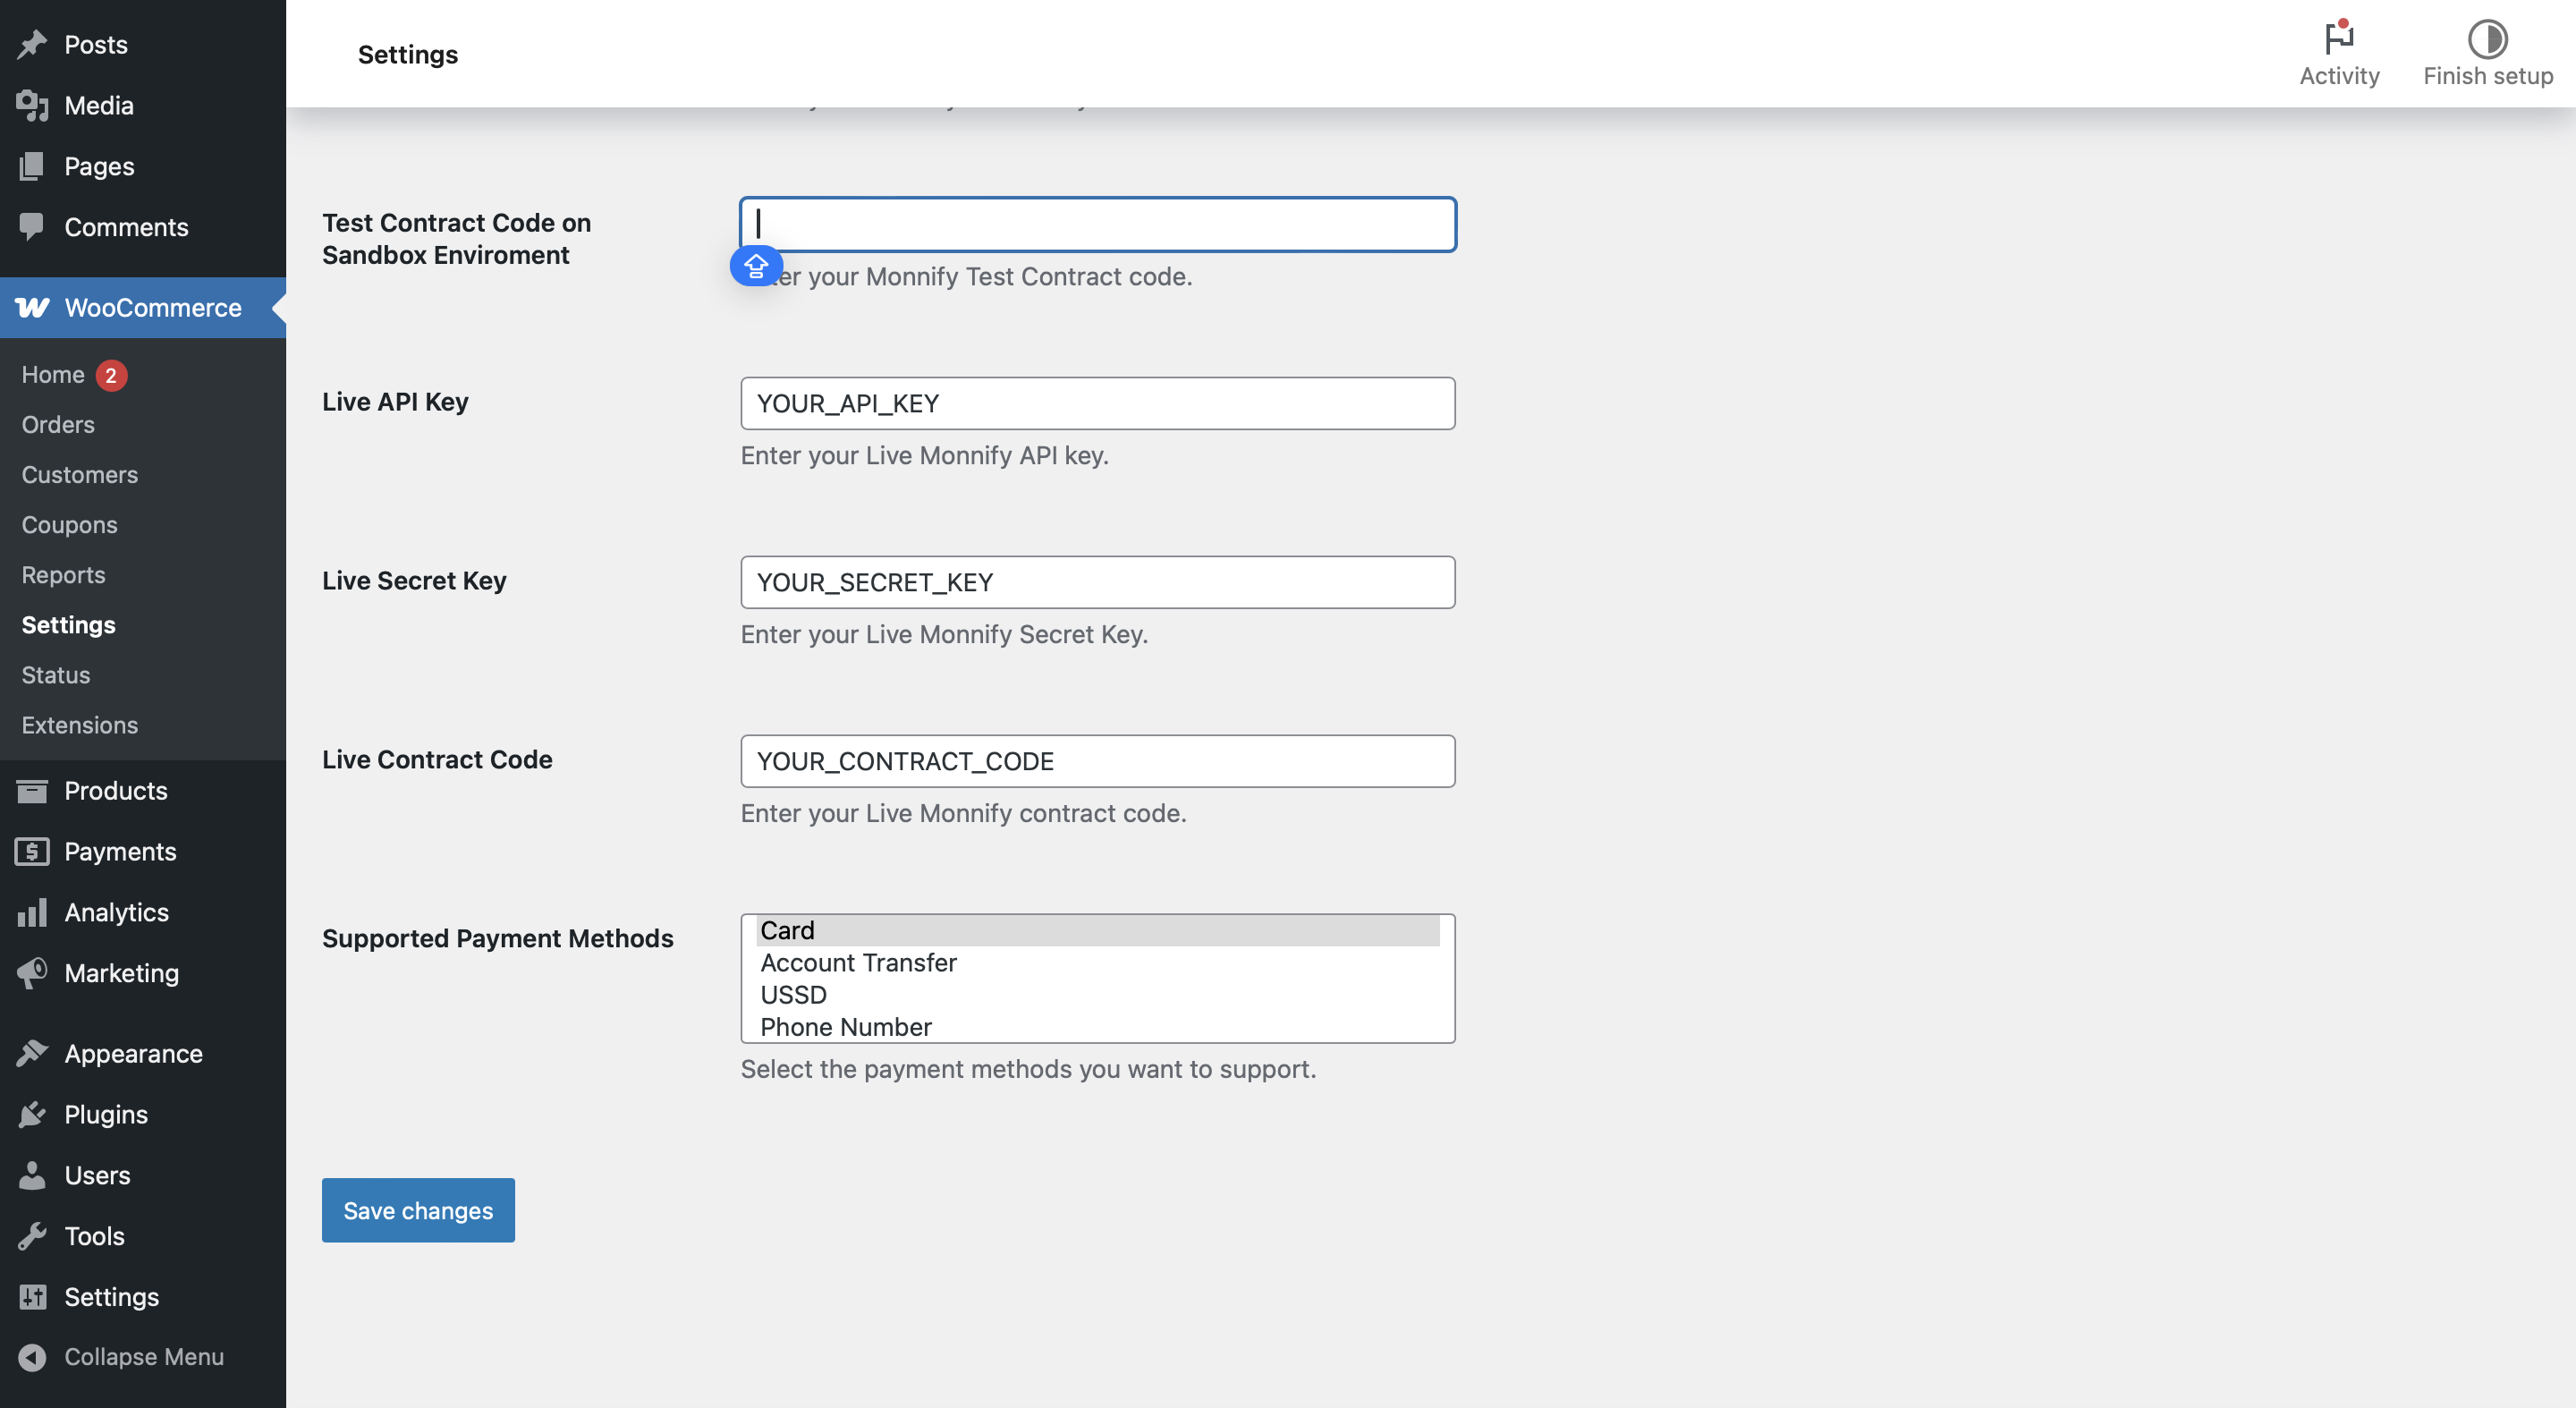Viewport: 2576px width, 1408px height.
Task: Click 'Enter your Live Monnify API key.' text
Action: [925, 456]
